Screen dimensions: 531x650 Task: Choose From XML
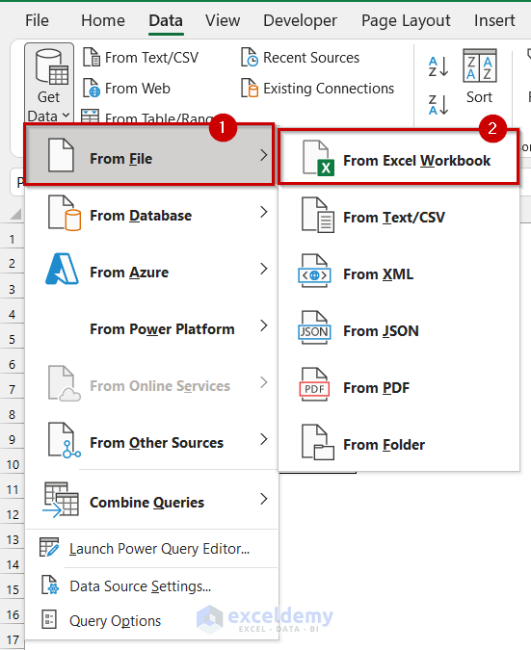pyautogui.click(x=399, y=274)
